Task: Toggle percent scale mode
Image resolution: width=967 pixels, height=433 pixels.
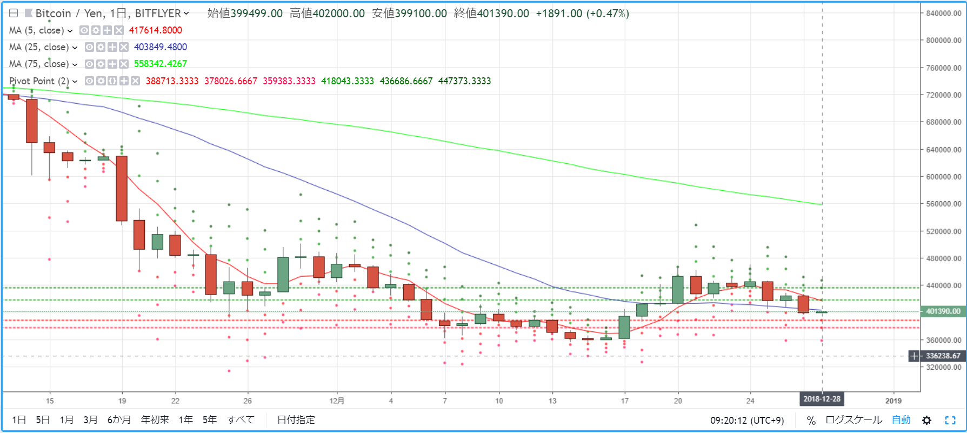Action: coord(811,420)
